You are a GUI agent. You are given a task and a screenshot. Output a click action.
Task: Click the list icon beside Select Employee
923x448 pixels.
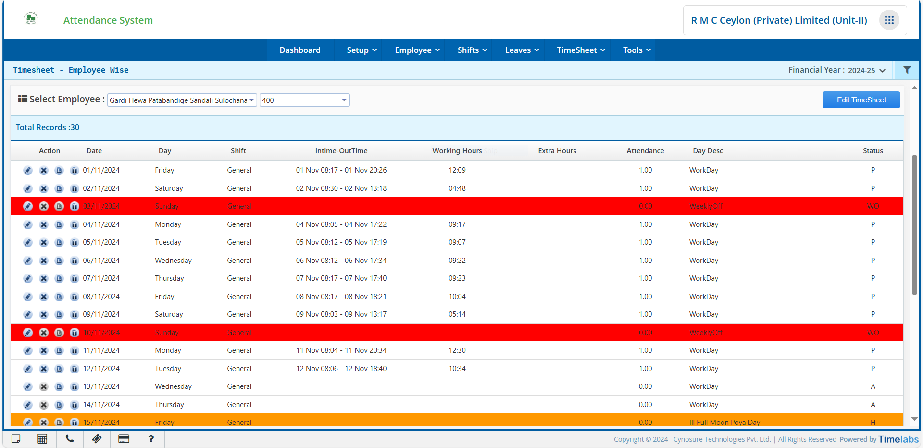[x=23, y=99]
